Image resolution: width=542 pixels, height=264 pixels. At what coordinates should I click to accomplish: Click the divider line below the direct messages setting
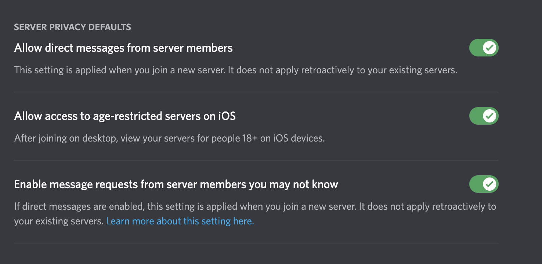click(256, 92)
